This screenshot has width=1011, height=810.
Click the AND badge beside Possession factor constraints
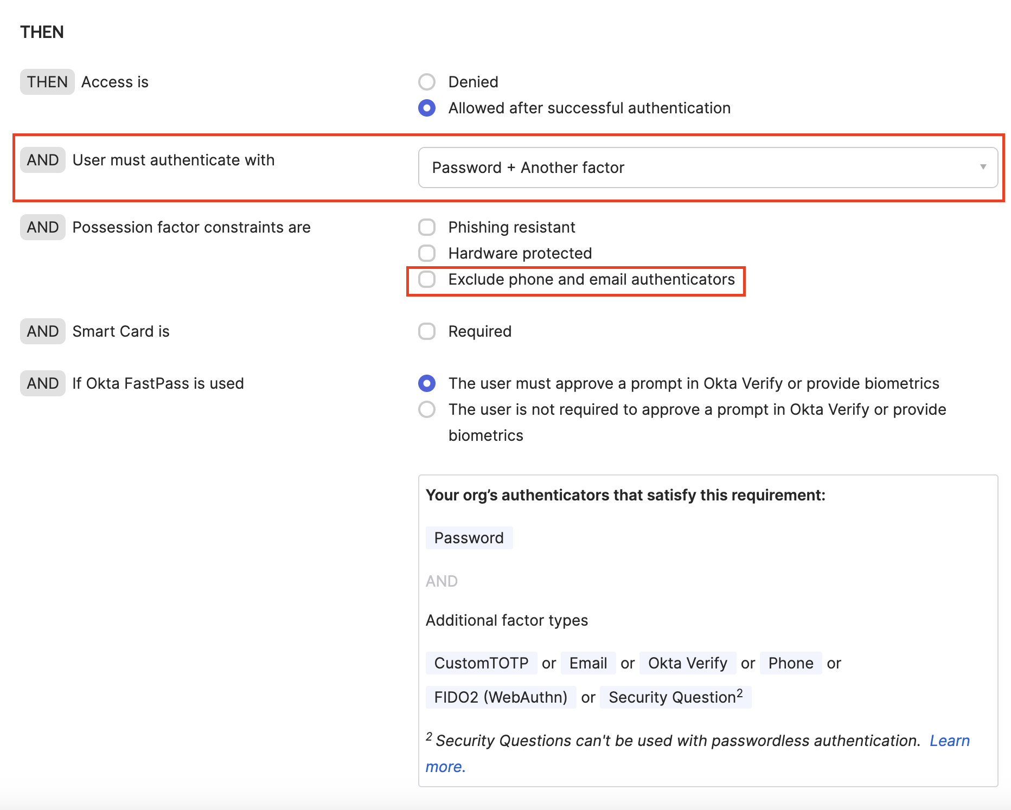[42, 227]
